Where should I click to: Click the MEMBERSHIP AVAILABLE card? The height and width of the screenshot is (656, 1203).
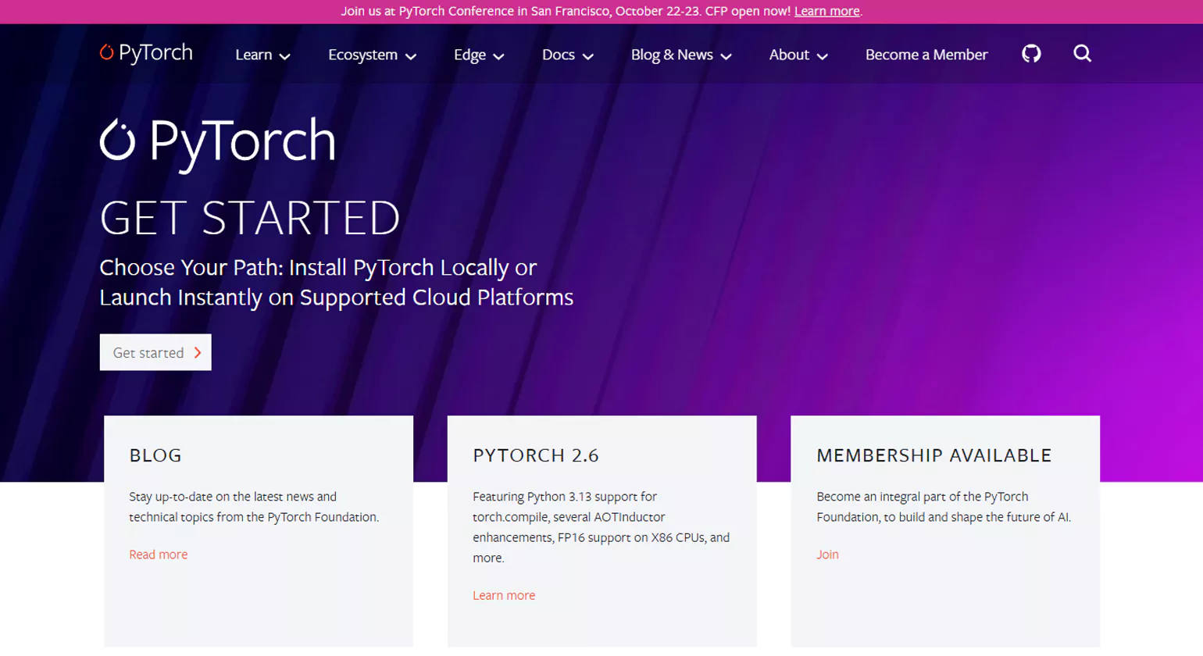point(934,455)
